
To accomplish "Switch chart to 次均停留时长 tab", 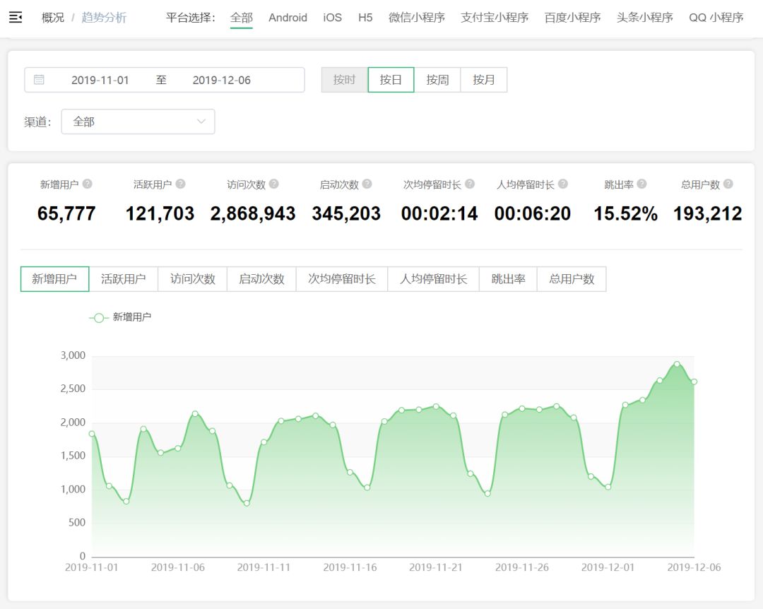I will pyautogui.click(x=342, y=279).
